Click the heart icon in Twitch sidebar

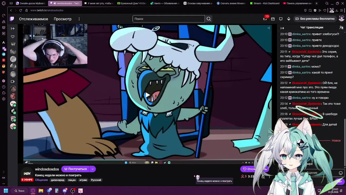pos(12,37)
